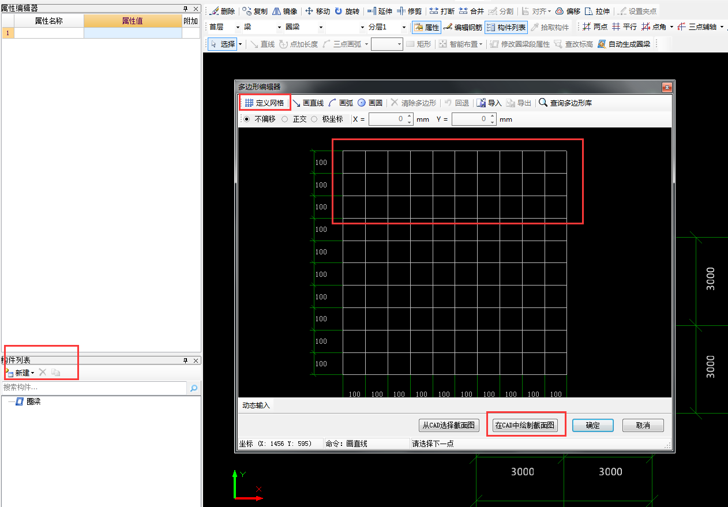Screen dimensions: 728x507
Task: Select the 两点 auxiliary axis tool
Action: pos(595,27)
